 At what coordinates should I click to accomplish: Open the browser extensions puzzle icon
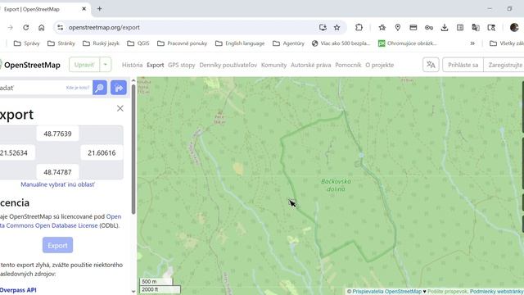tap(359, 27)
